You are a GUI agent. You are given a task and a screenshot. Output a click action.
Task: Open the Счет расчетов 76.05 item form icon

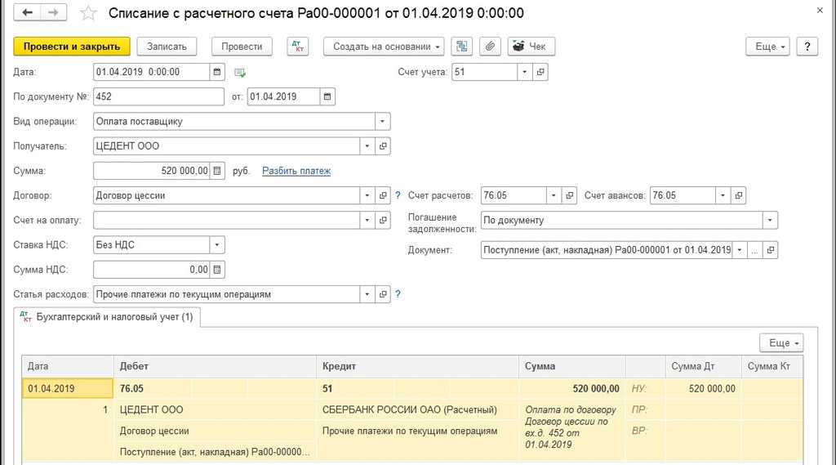click(x=569, y=195)
